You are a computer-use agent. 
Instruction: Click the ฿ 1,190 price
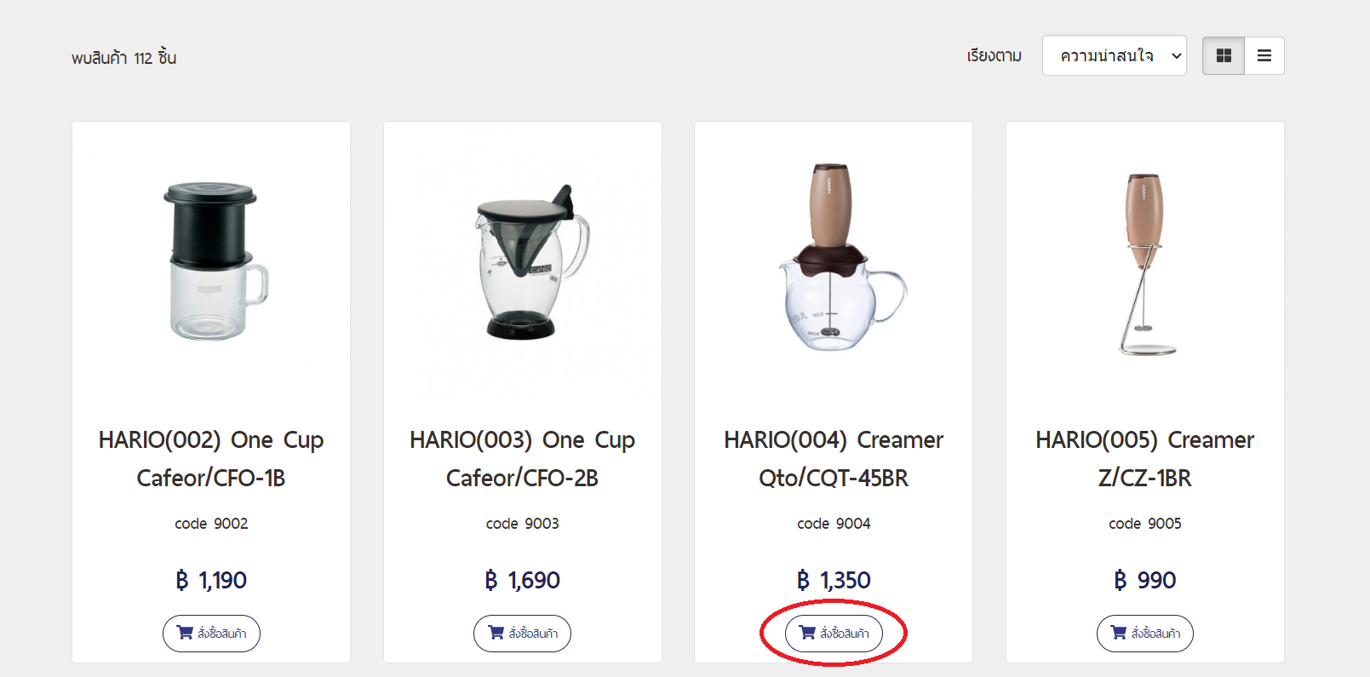click(x=211, y=580)
